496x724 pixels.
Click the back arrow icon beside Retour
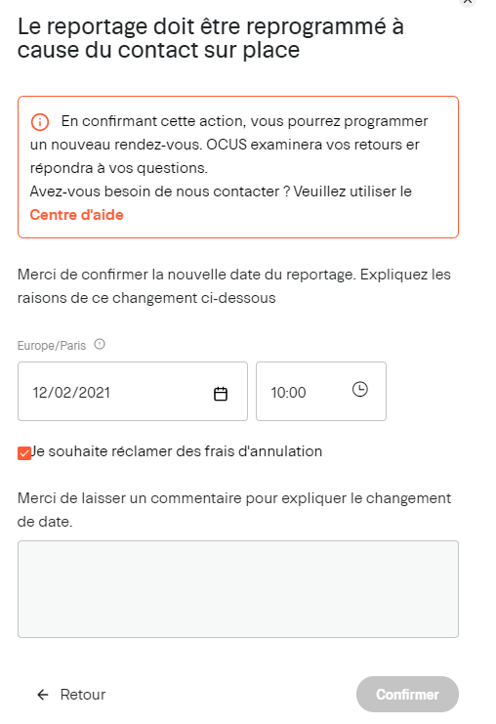coord(43,695)
